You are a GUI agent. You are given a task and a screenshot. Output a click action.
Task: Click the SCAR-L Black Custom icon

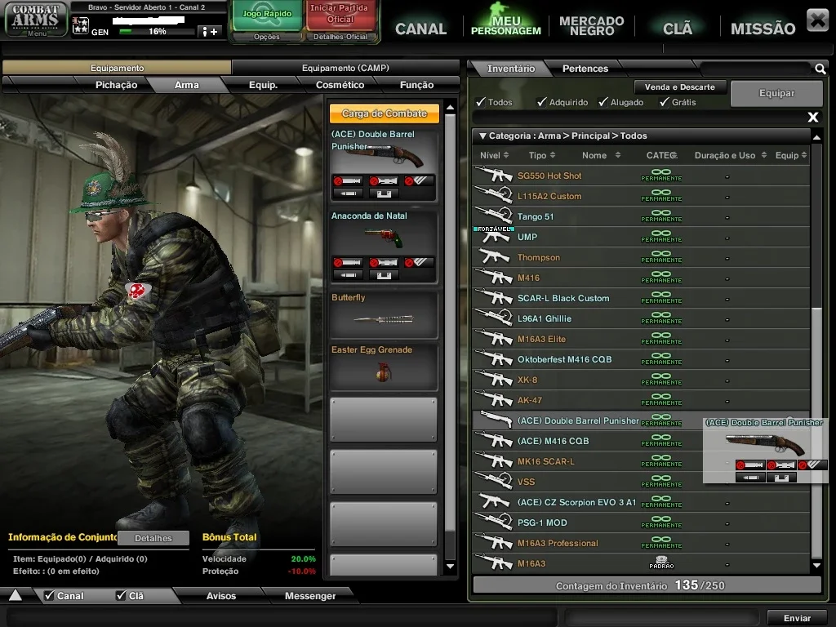point(494,297)
